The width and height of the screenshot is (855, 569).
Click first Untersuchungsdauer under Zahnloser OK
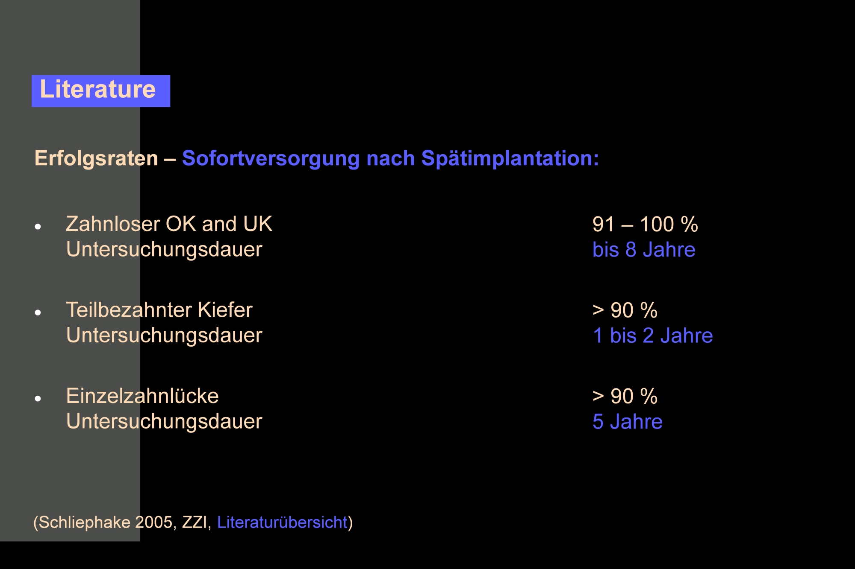point(164,250)
